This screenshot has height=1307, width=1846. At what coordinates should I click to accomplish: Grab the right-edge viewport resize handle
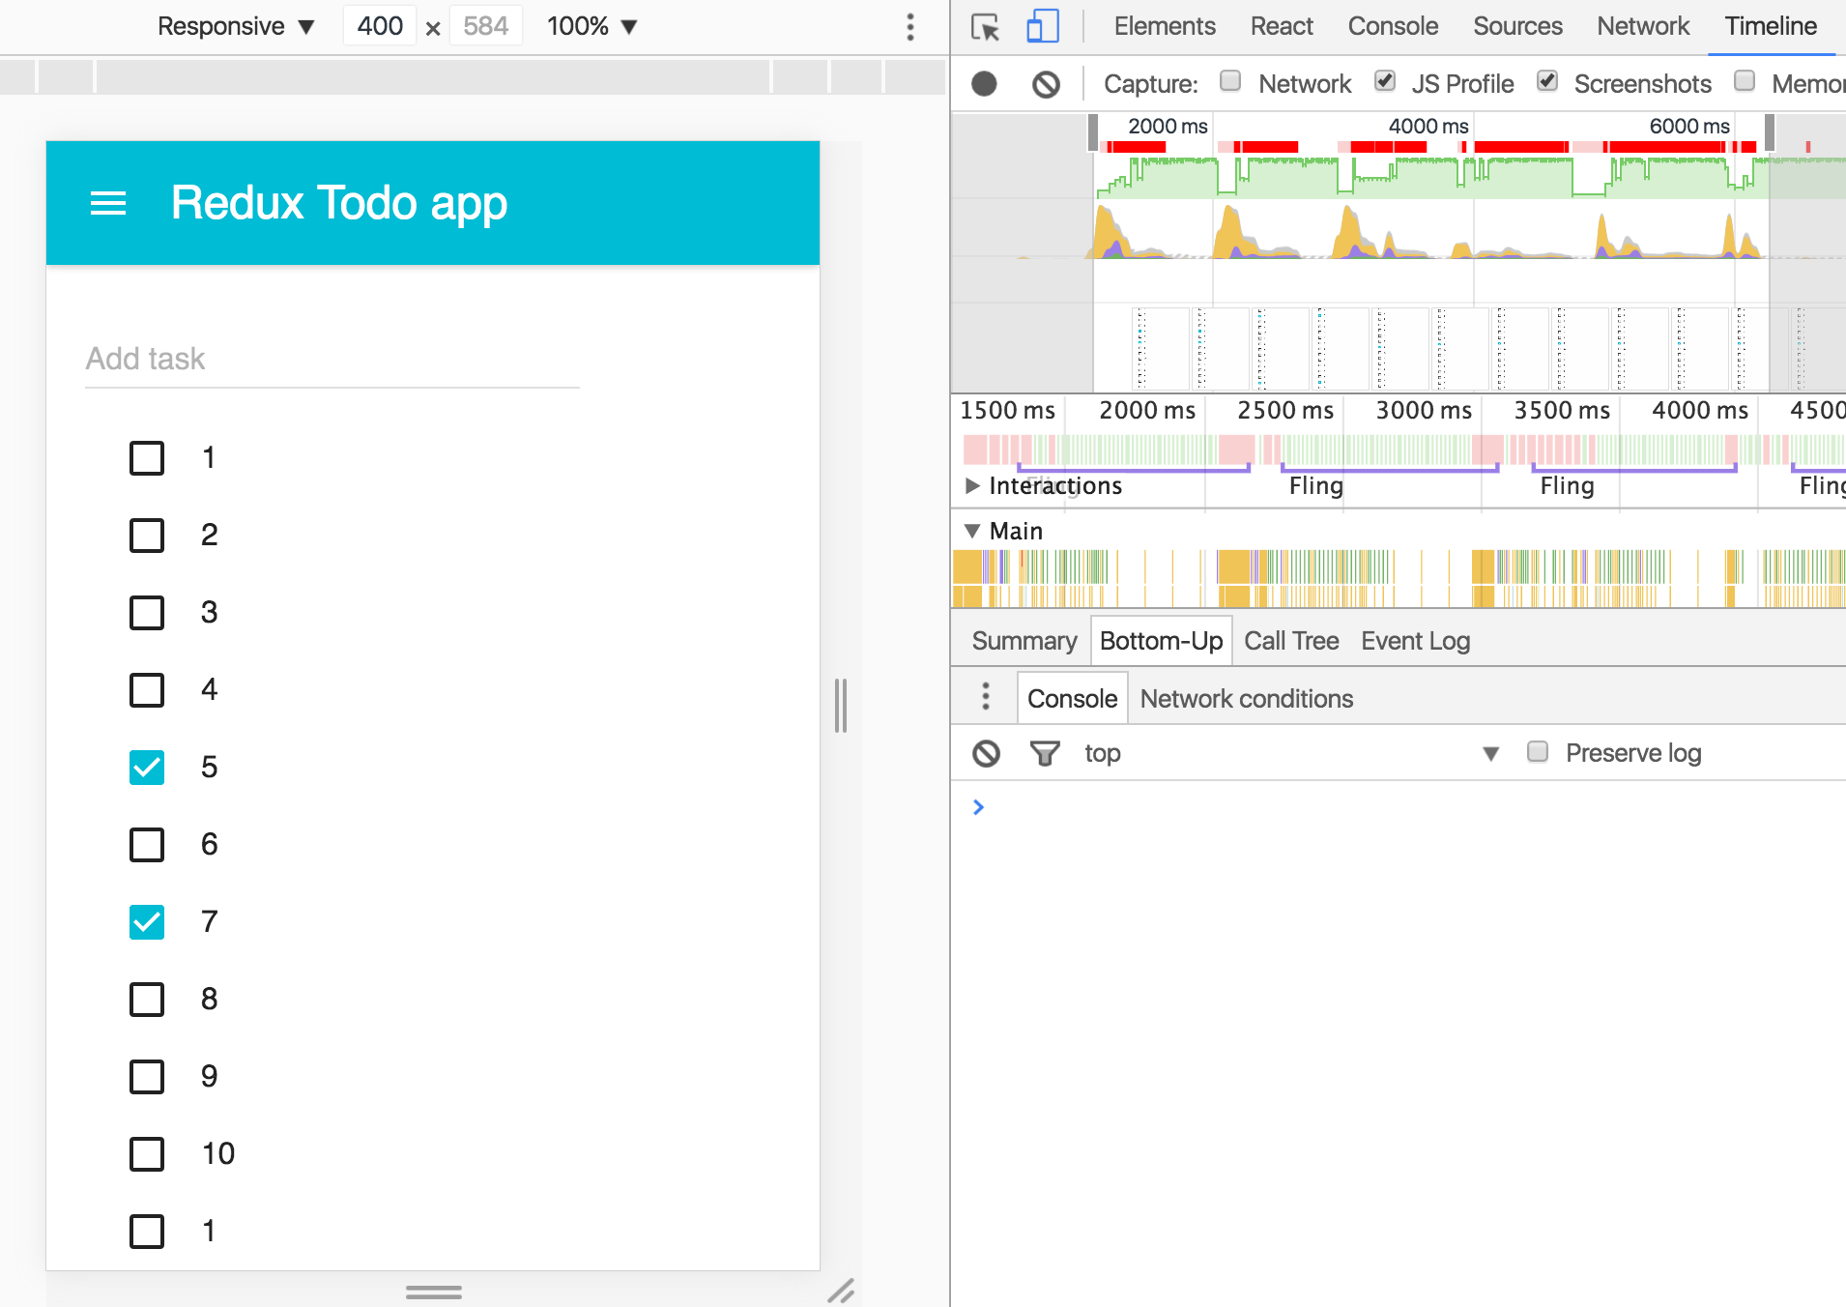point(841,706)
